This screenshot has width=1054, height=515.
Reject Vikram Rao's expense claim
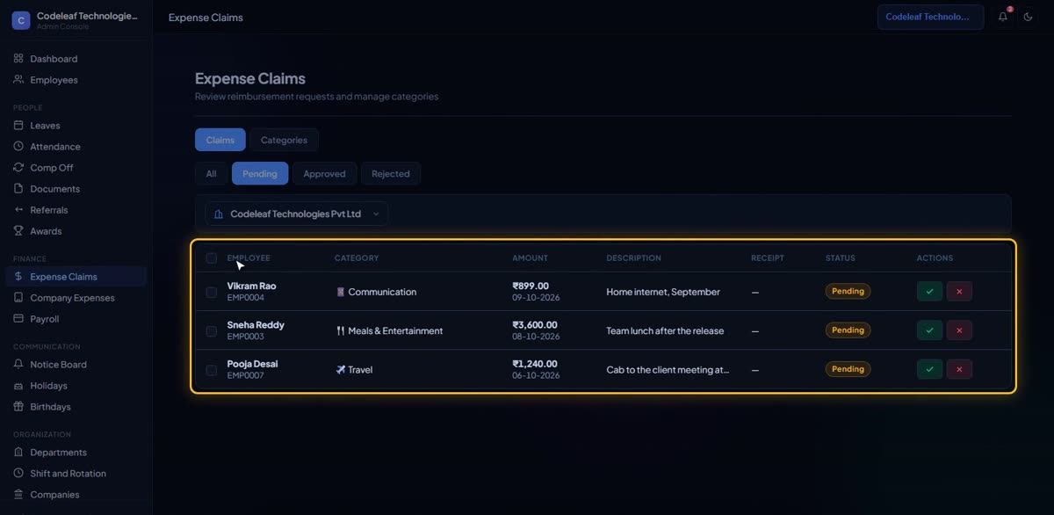(959, 292)
